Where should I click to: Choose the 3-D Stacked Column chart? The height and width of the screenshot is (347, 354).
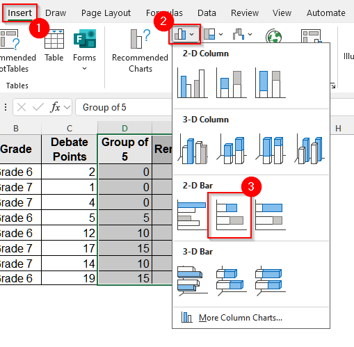point(232,149)
